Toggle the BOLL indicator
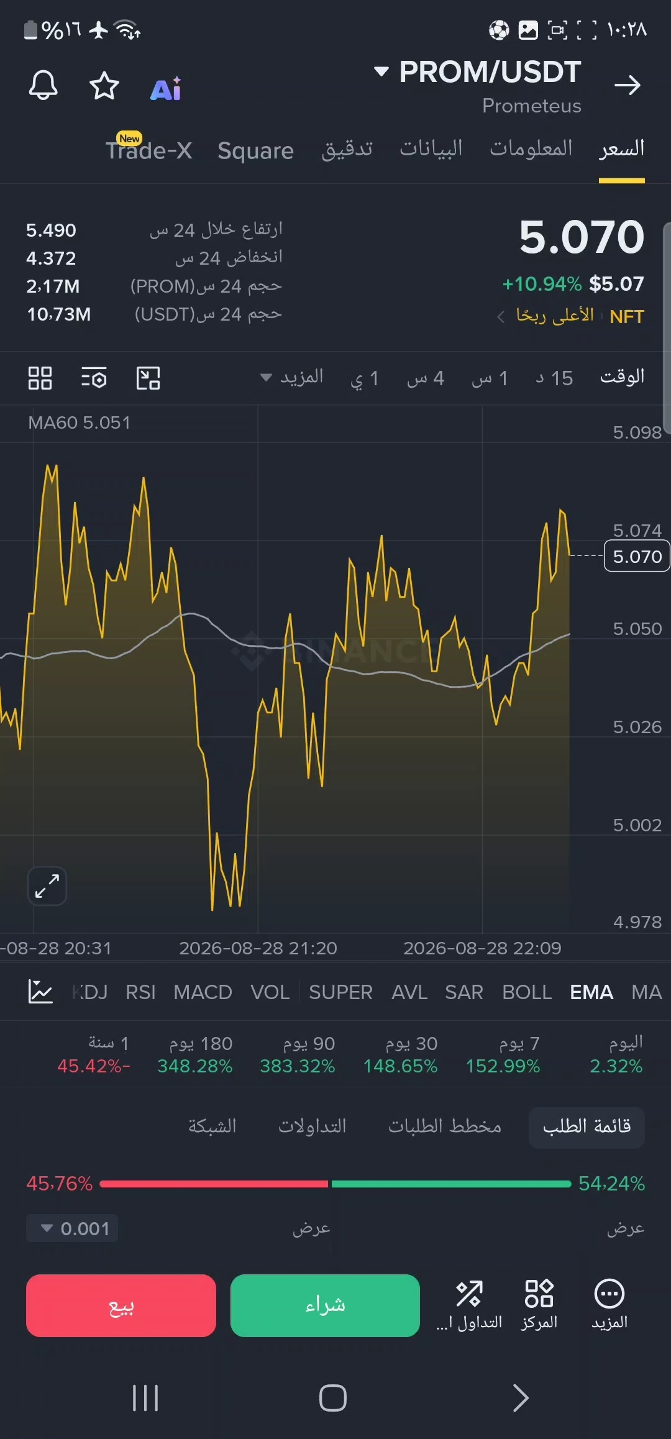The height and width of the screenshot is (1439, 671). tap(527, 992)
